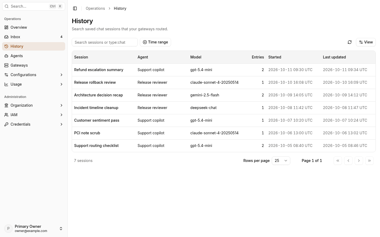Click the gemini-2.5-flash model cell

[205, 95]
